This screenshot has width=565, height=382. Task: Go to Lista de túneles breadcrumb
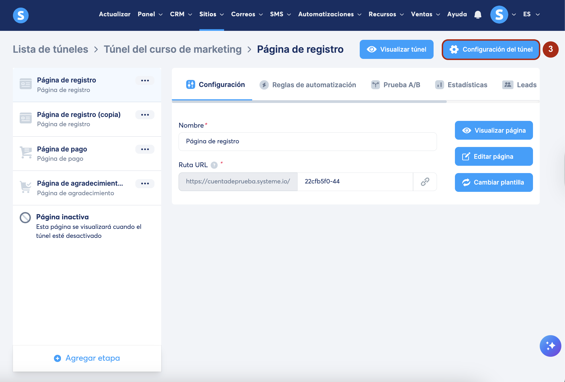(x=51, y=49)
